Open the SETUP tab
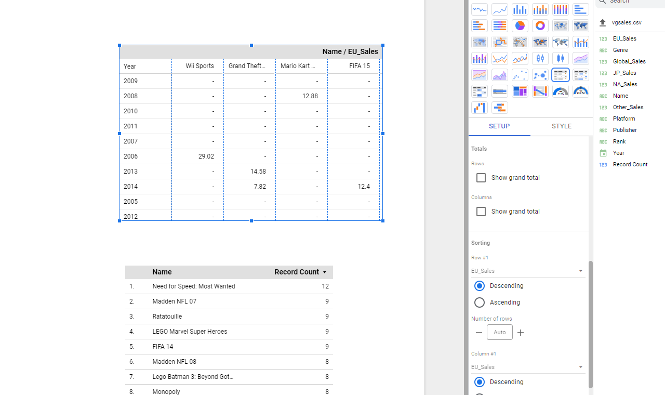The image size is (665, 395). (x=499, y=126)
